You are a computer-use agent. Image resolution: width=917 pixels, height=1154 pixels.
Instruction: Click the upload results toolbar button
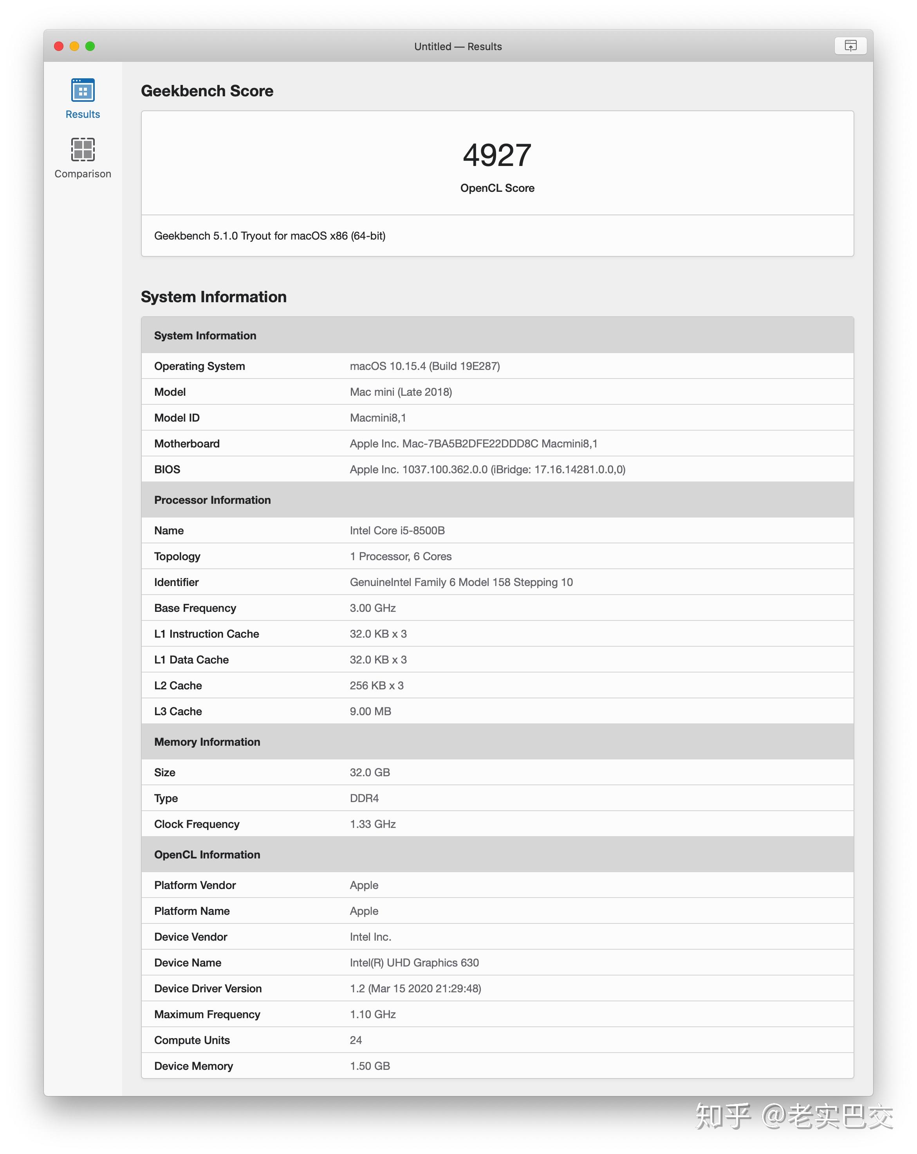click(850, 45)
